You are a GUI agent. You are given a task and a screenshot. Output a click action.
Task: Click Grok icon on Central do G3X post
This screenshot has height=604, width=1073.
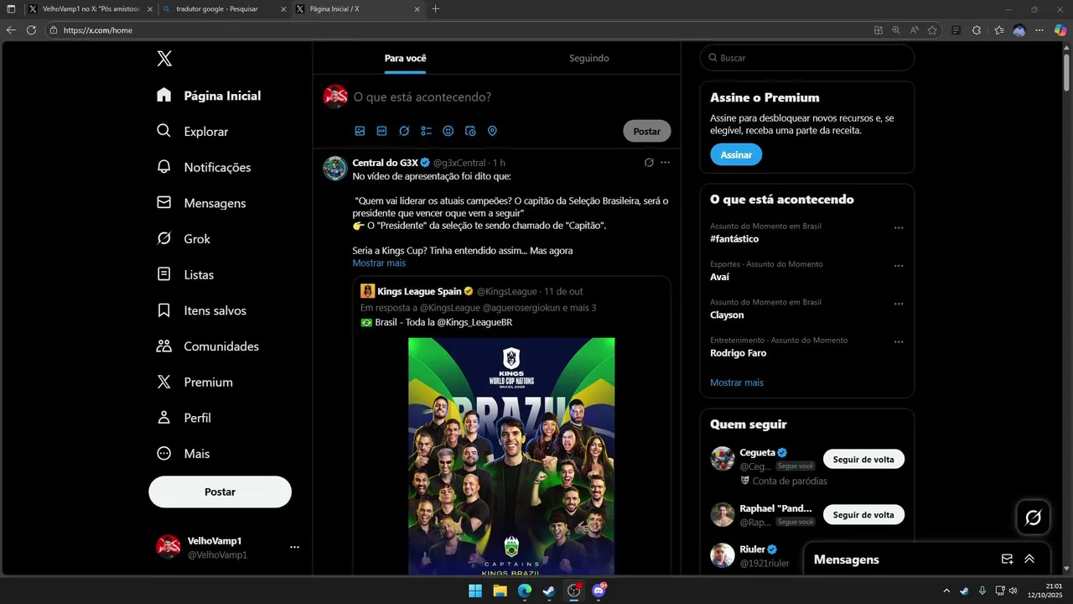point(649,163)
